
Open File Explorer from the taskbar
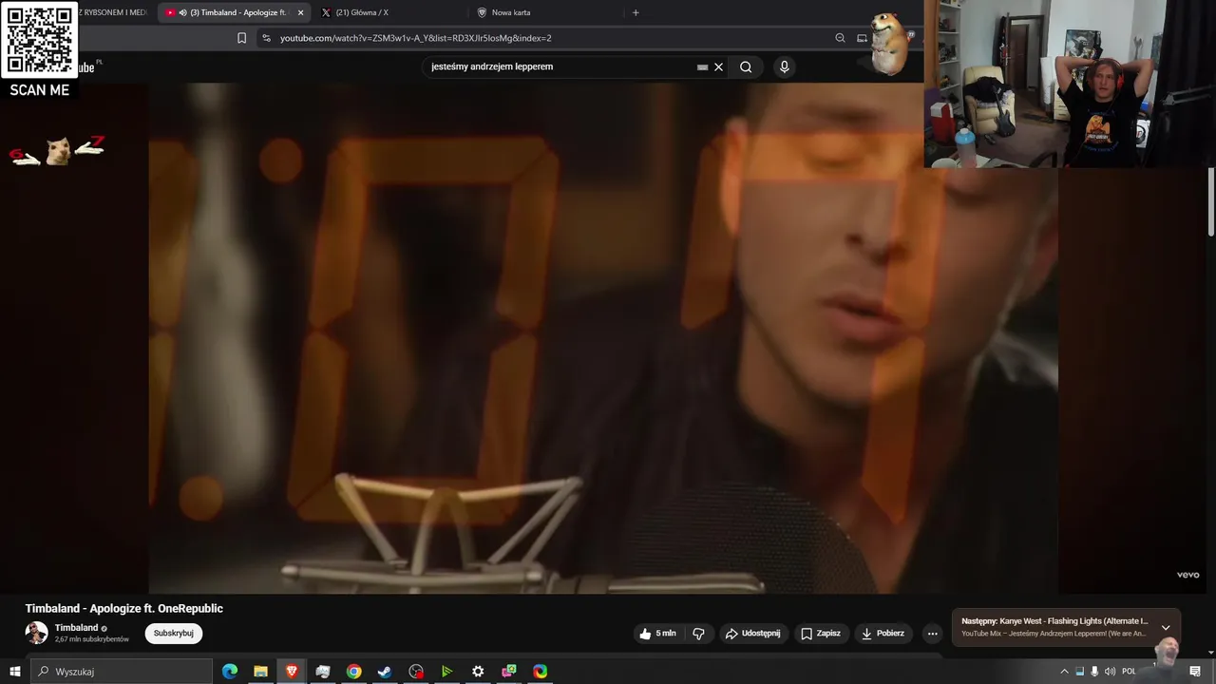(x=260, y=672)
